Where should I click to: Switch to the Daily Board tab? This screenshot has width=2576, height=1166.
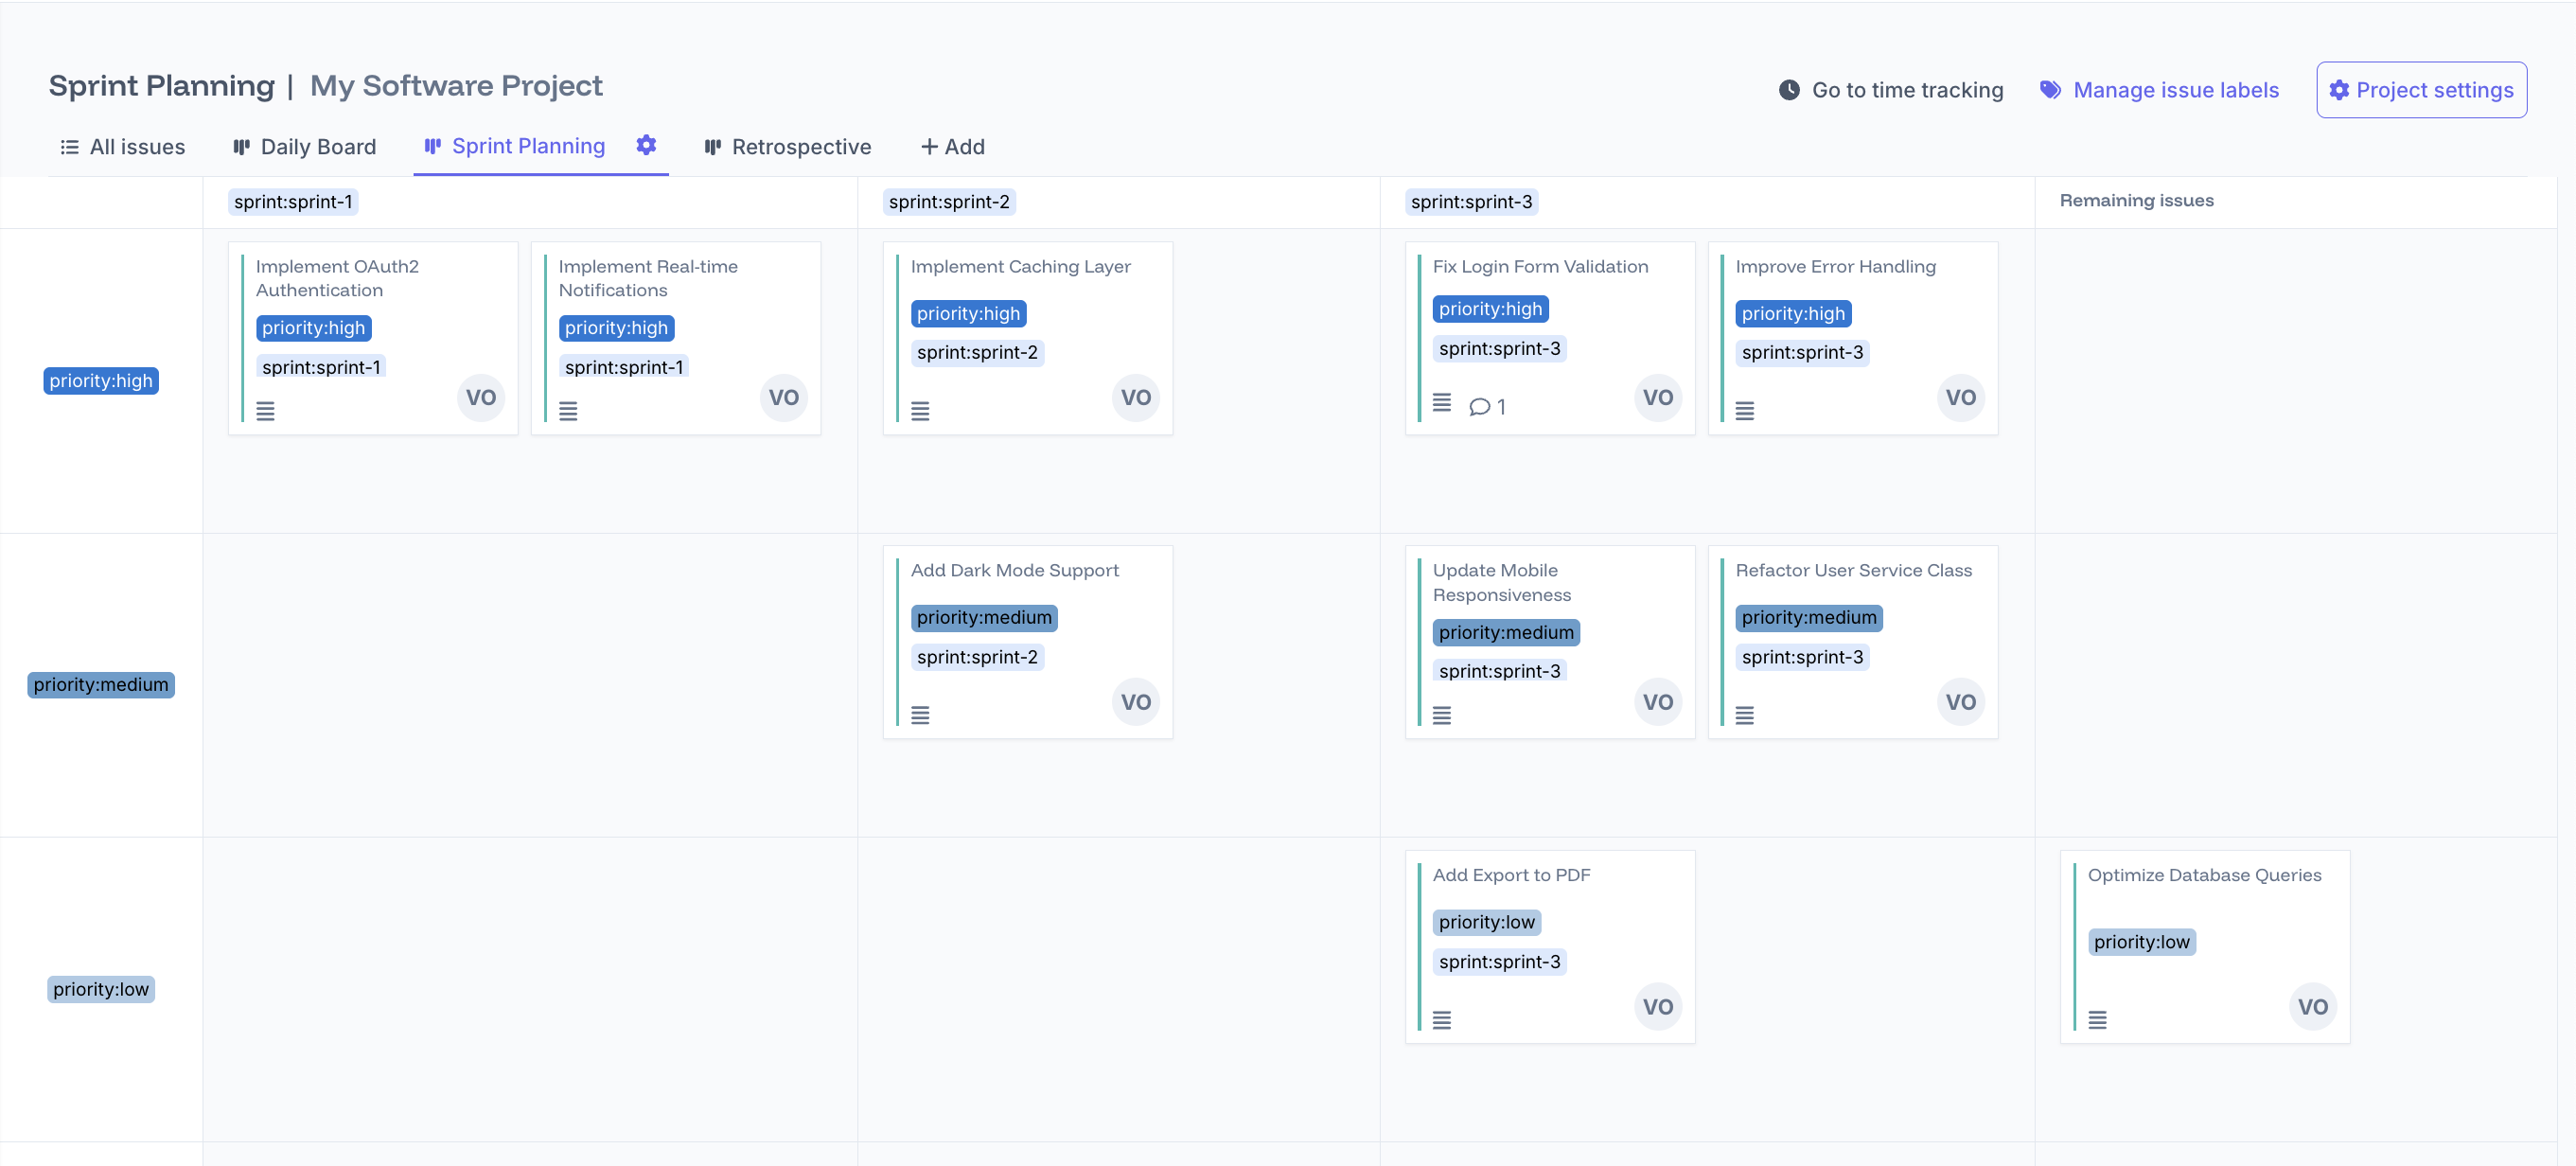tap(304, 147)
